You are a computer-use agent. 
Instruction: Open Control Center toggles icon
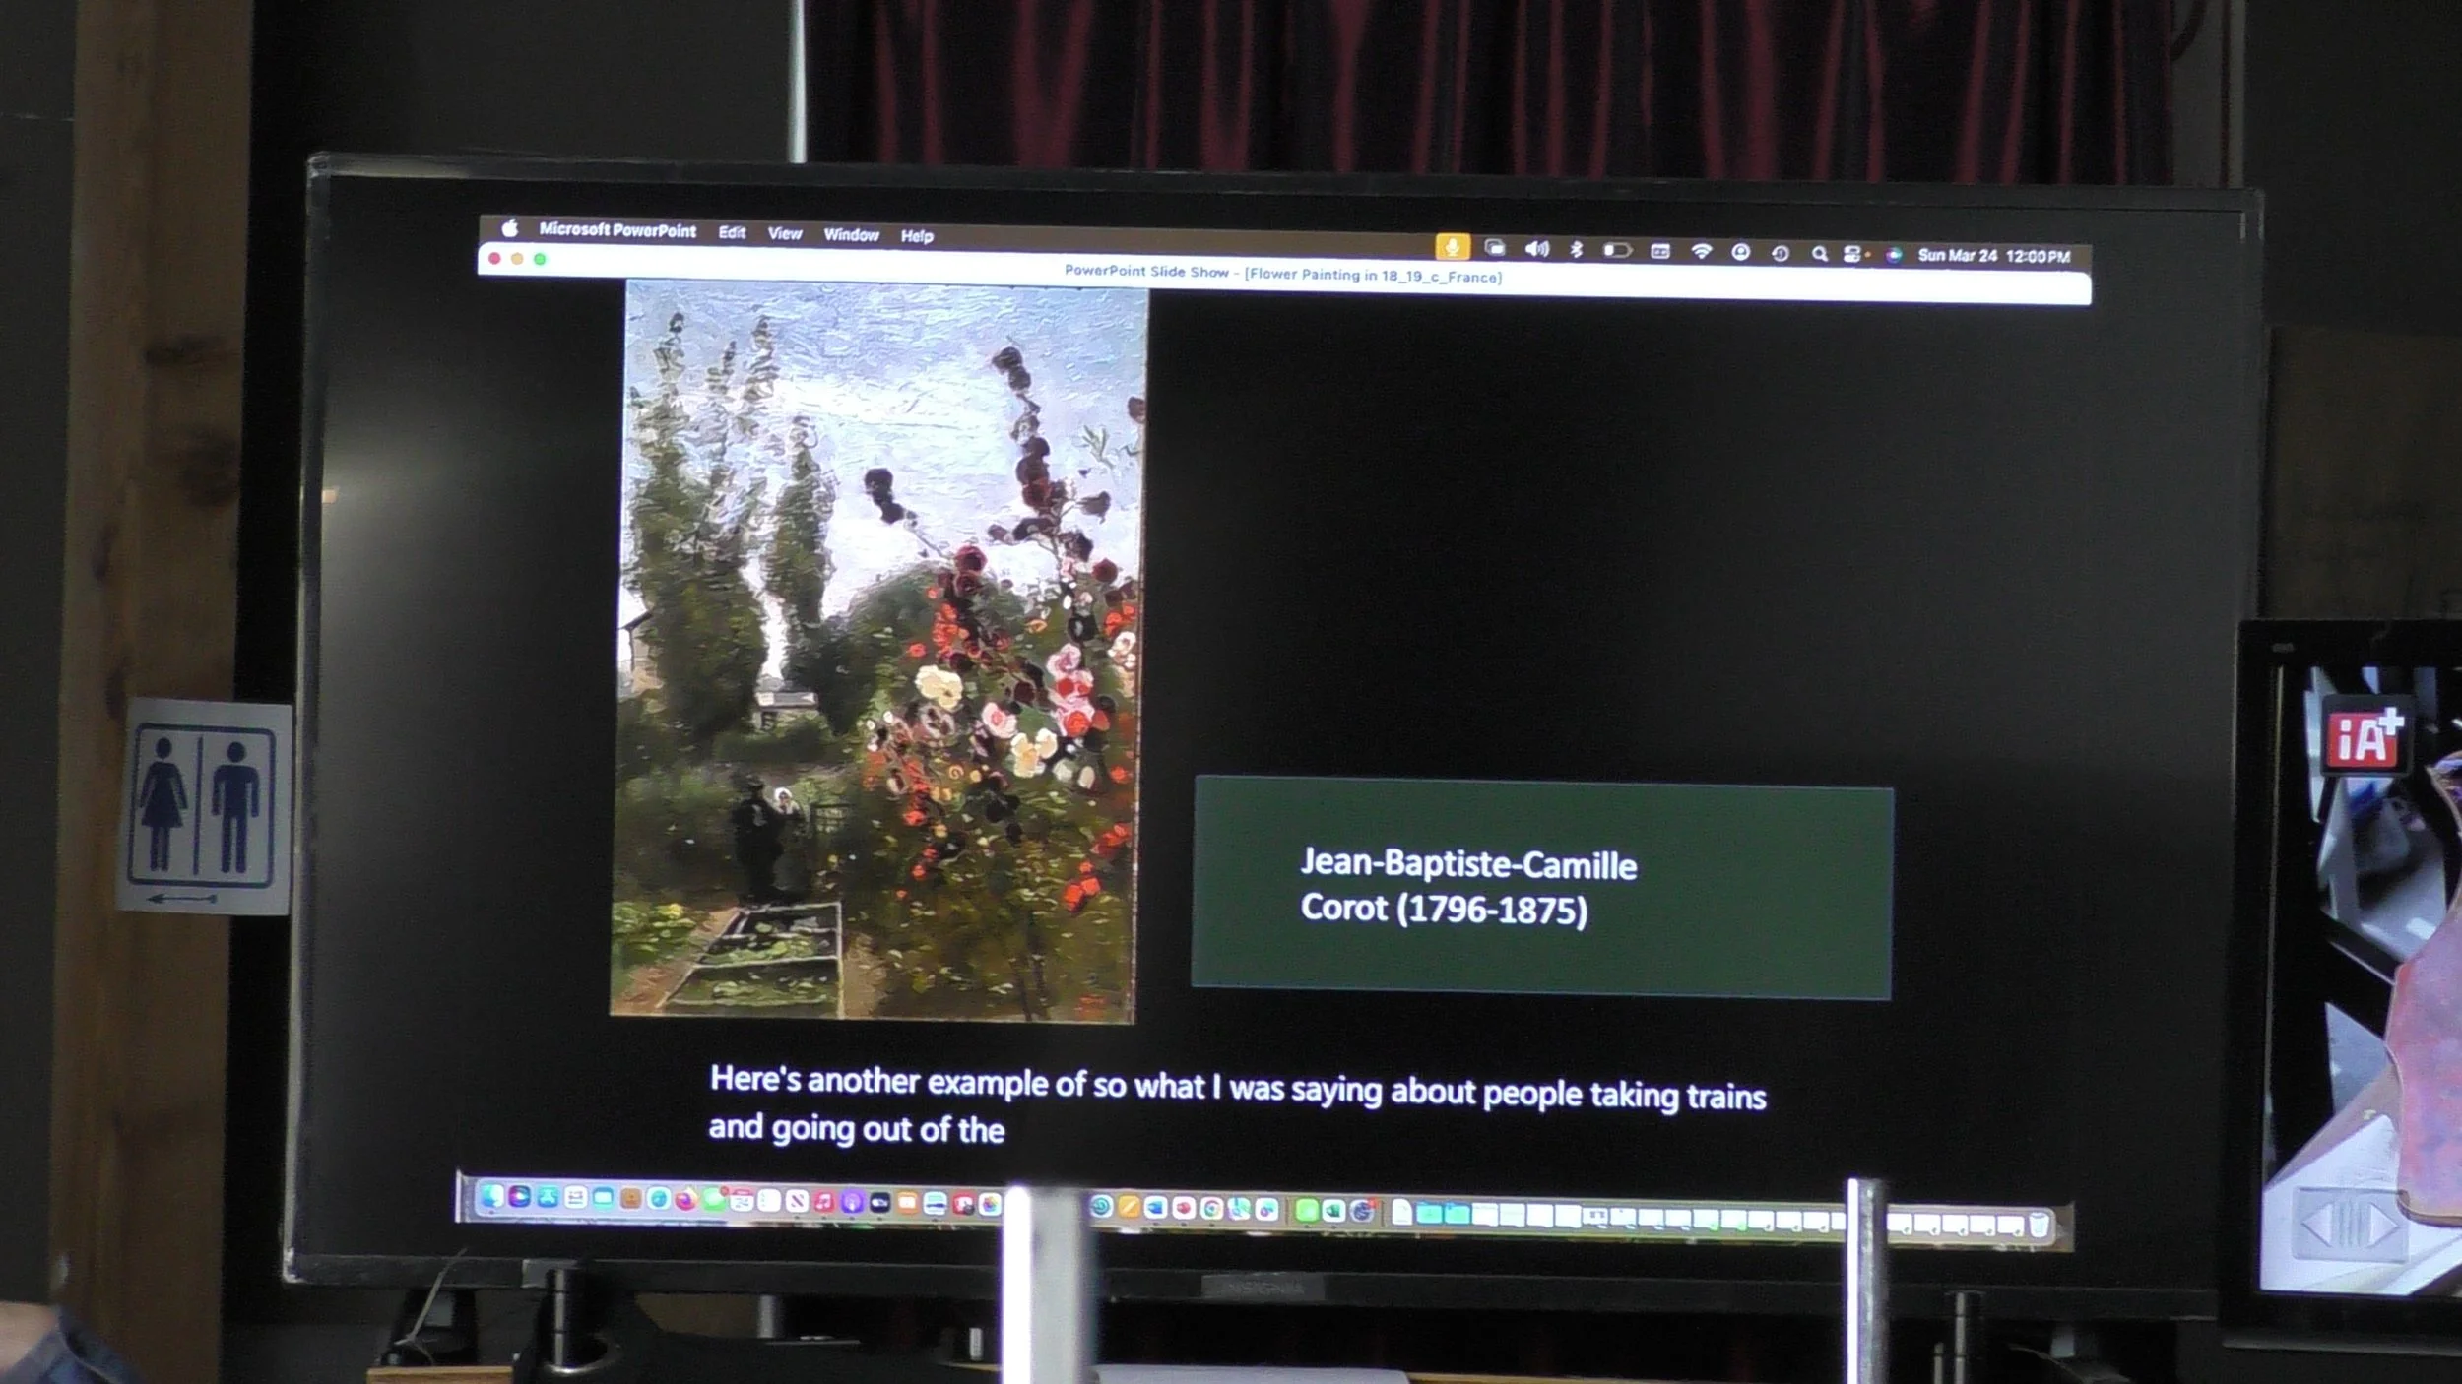pos(1851,254)
